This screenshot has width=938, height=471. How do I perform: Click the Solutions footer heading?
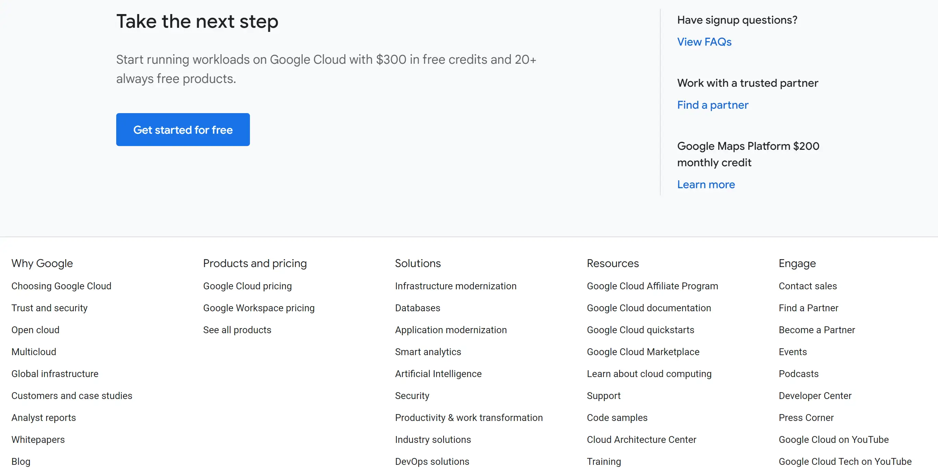click(x=418, y=263)
